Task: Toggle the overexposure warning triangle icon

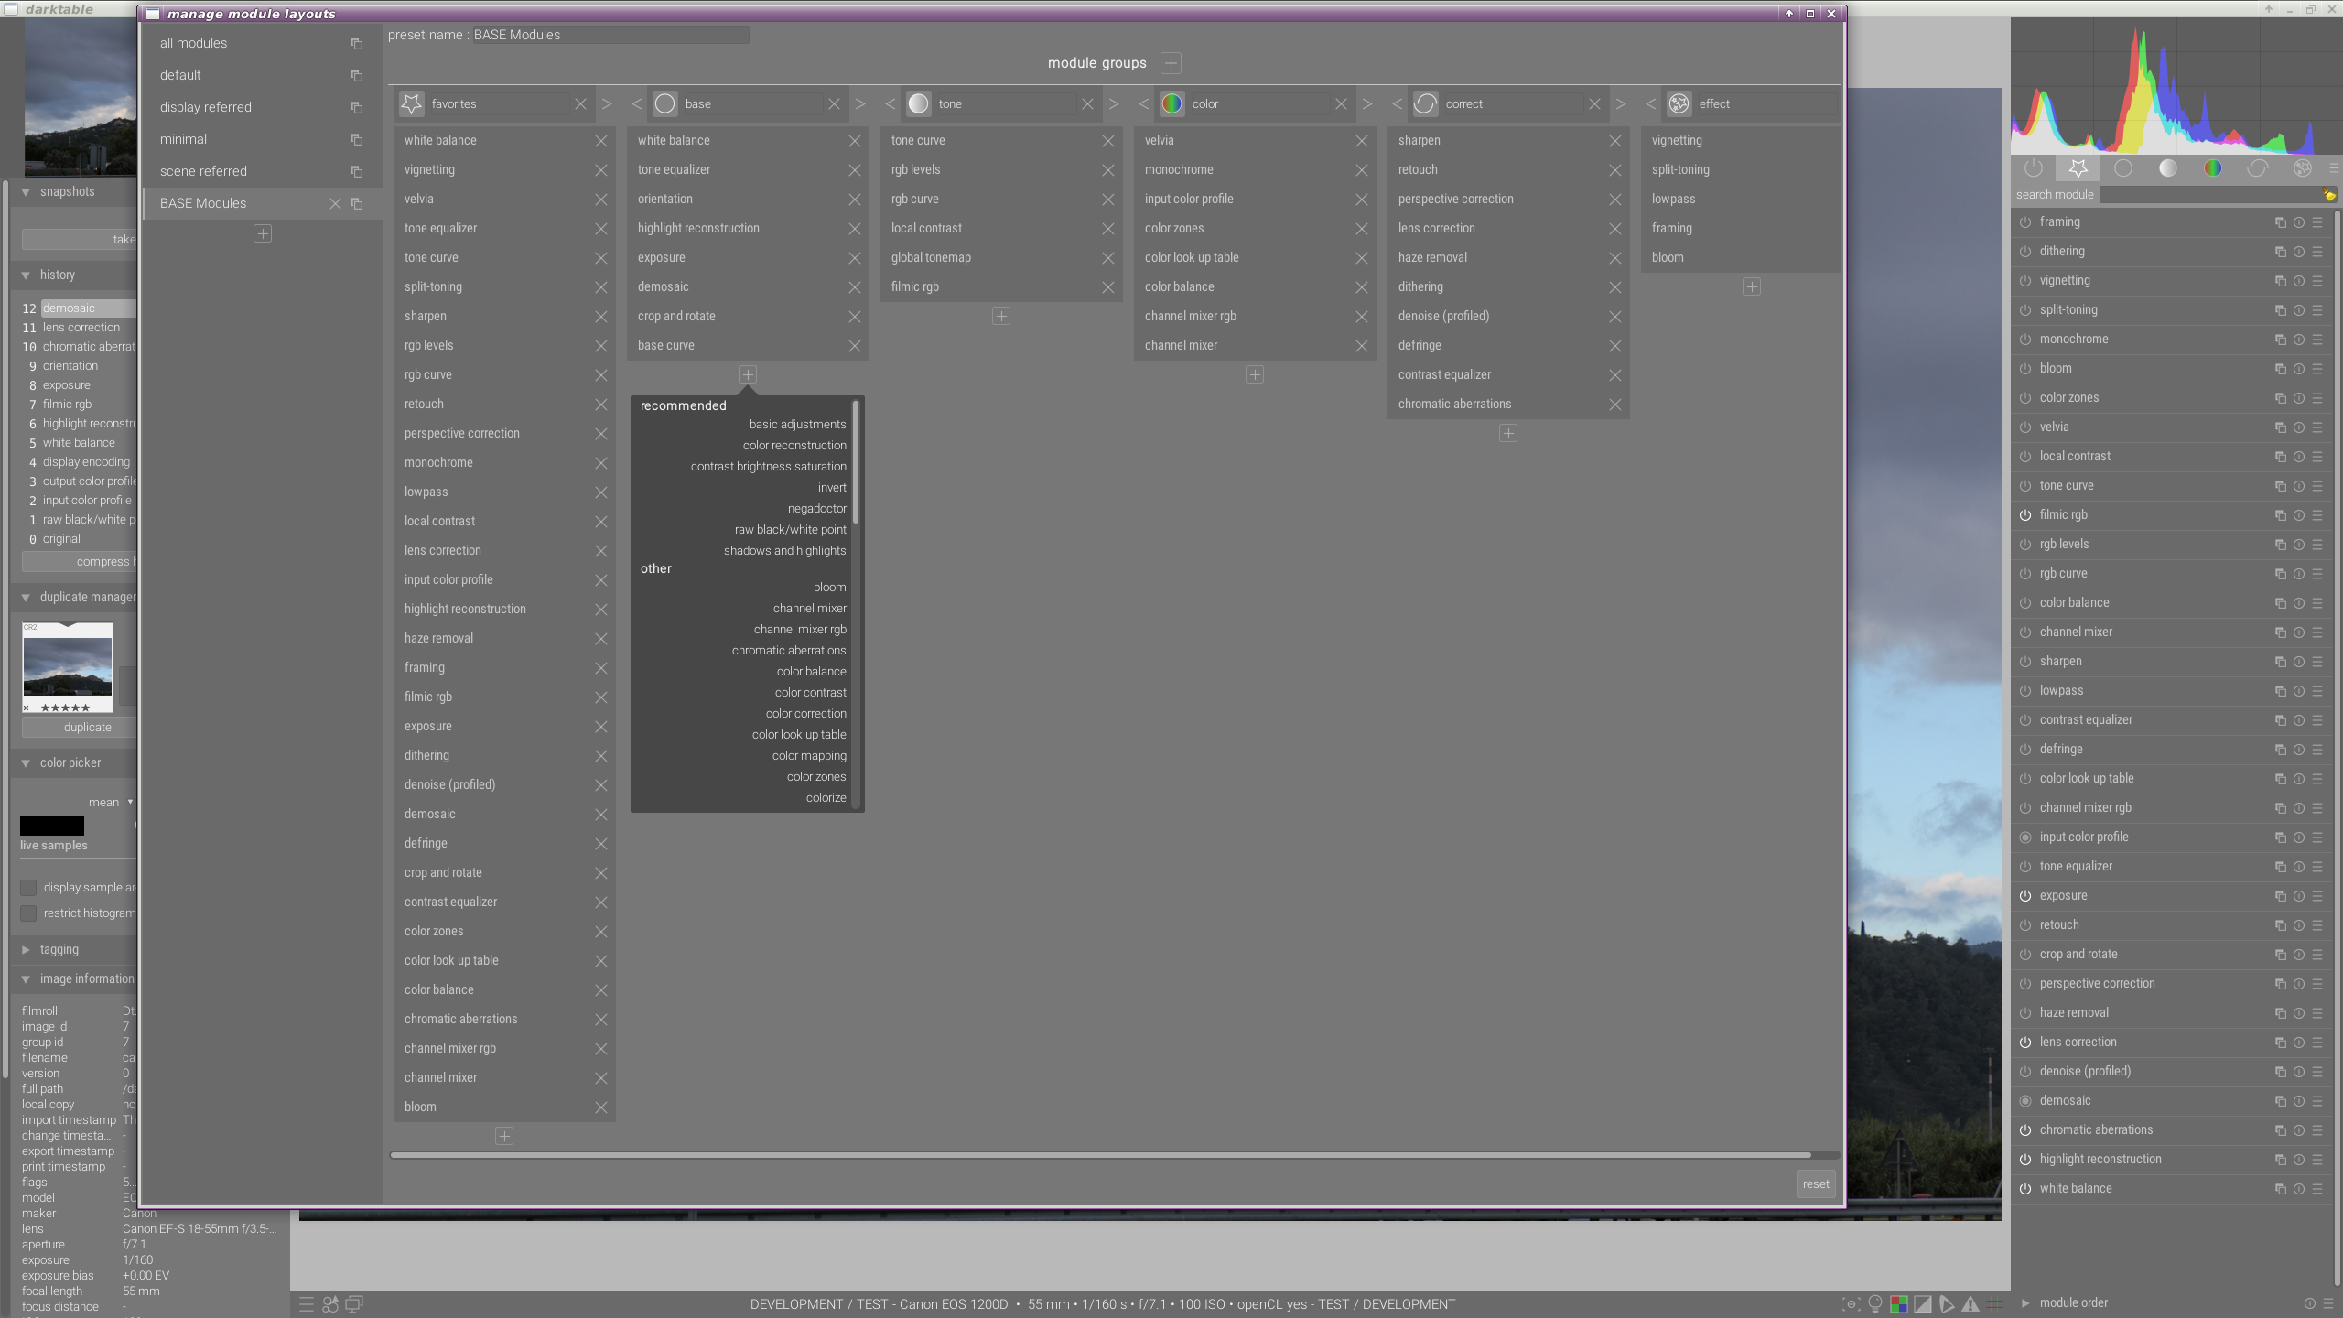Action: (x=1970, y=1303)
